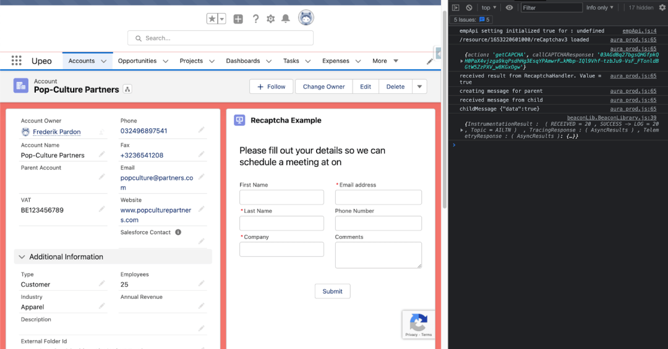
Task: Click the change owner icon beside Frederik Pardon
Action: click(x=101, y=132)
